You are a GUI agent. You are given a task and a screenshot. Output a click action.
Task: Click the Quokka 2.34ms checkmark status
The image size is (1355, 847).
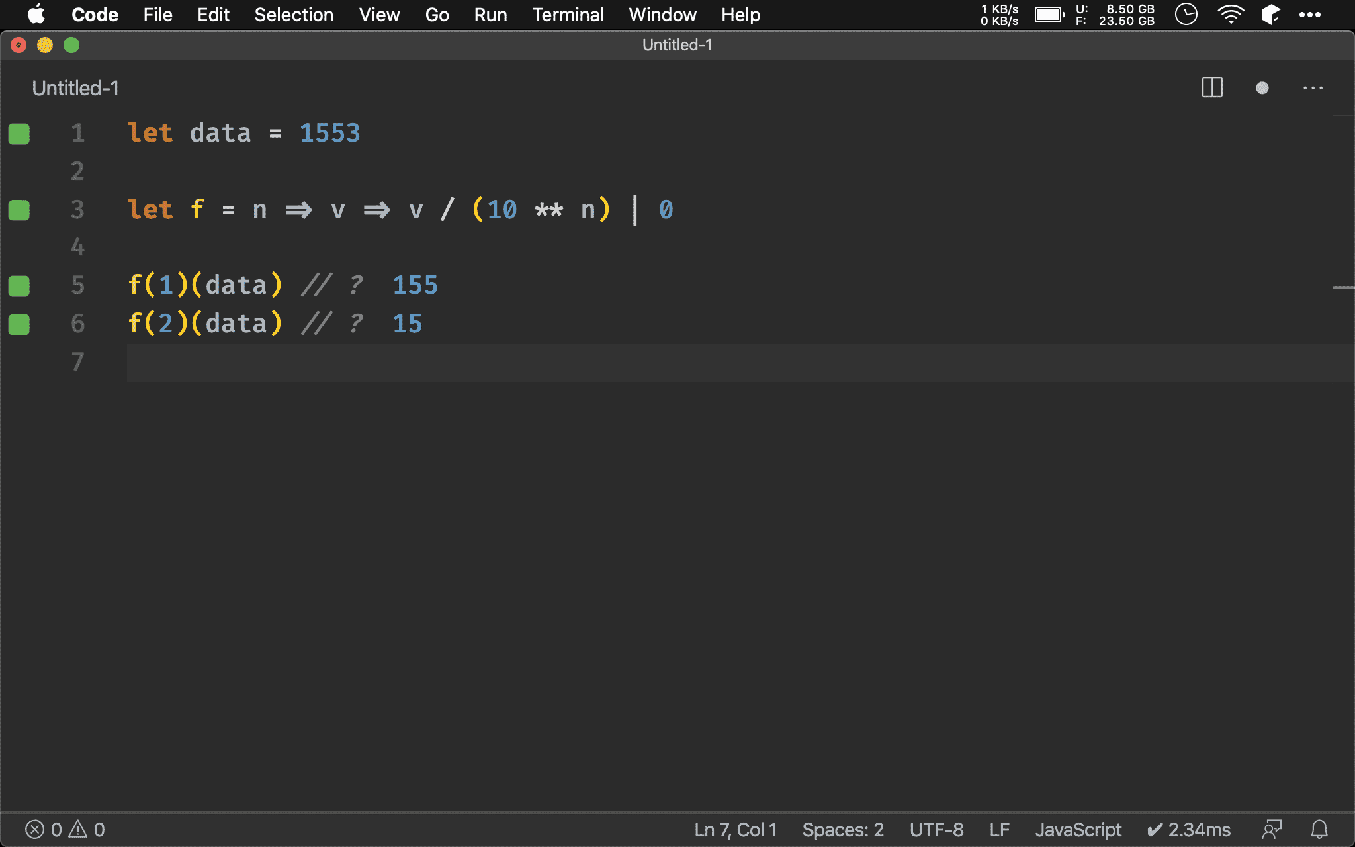click(1189, 829)
